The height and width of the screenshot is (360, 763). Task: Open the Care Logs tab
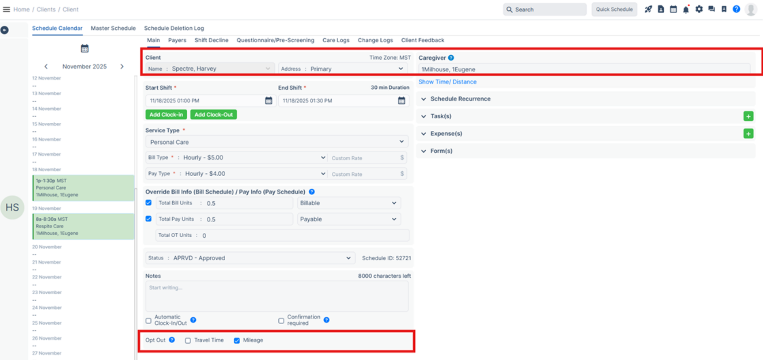pos(335,40)
